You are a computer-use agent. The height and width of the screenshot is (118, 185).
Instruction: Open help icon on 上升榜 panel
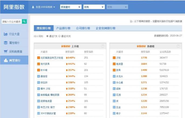pos(103,46)
